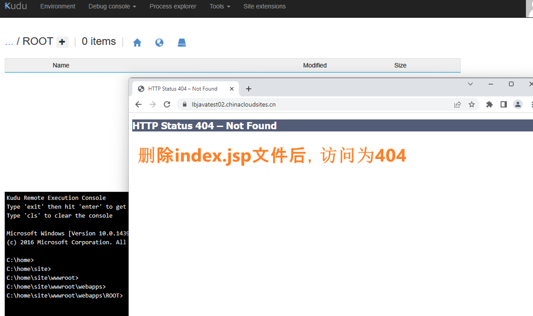Click the parent folder ellipsis link
Image resolution: width=533 pixels, height=316 pixels.
pyautogui.click(x=9, y=42)
